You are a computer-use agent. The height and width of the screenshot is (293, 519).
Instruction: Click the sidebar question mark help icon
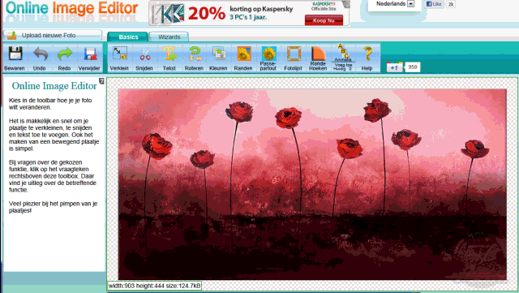[x=101, y=81]
